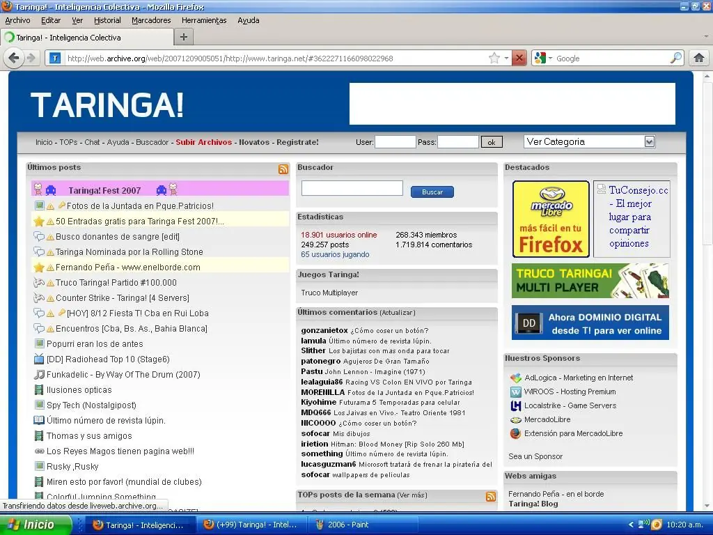
Task: Bookmark the page with the star icon
Action: coord(494,58)
